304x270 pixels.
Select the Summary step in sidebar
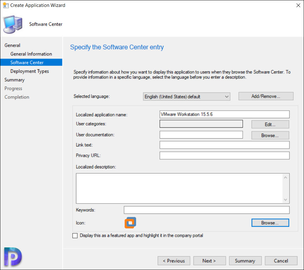click(x=14, y=80)
